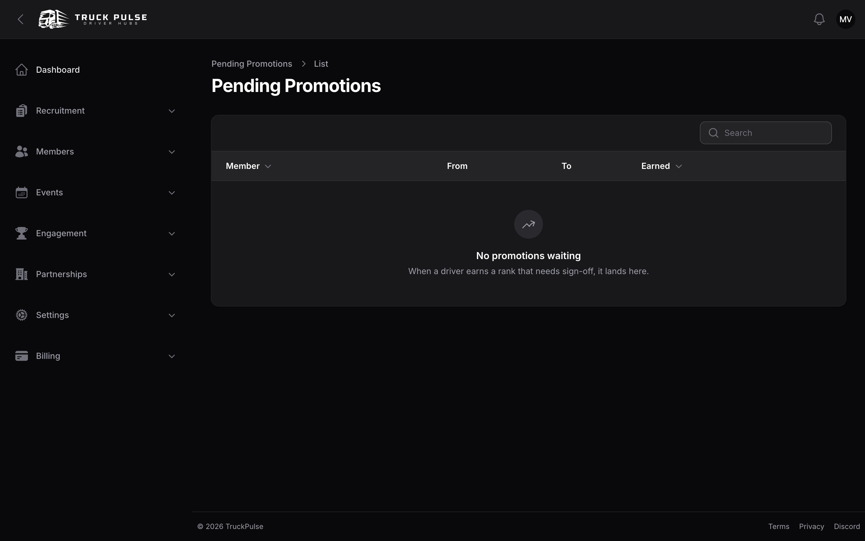Click the Events calendar icon
Screen dimensions: 865x541
(x=21, y=192)
